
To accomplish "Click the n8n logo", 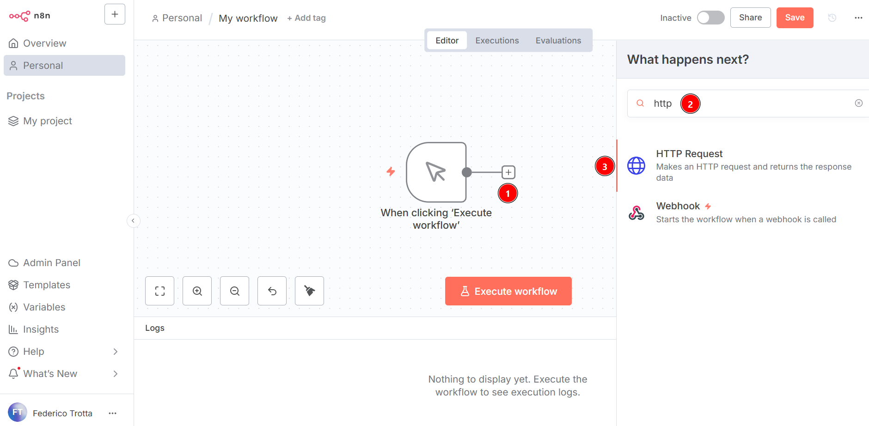I will coord(30,16).
